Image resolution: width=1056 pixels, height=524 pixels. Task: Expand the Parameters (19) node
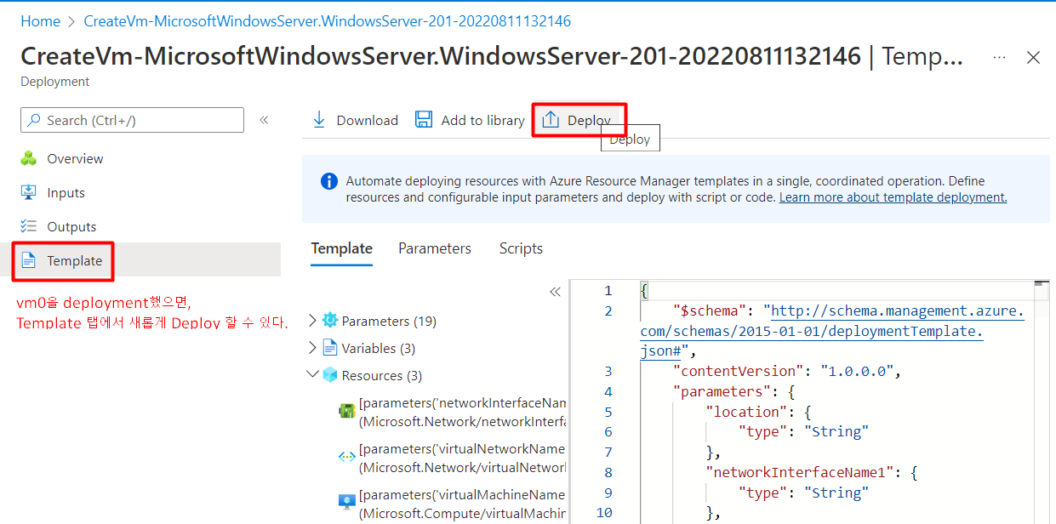coord(311,321)
